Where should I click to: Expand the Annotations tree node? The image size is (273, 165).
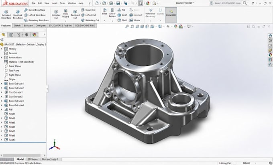2,57
